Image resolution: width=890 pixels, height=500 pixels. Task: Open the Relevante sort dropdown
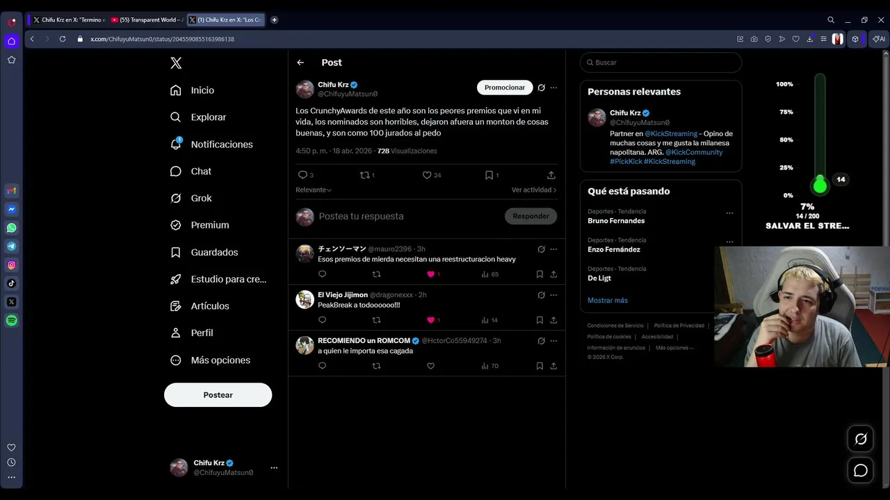314,190
